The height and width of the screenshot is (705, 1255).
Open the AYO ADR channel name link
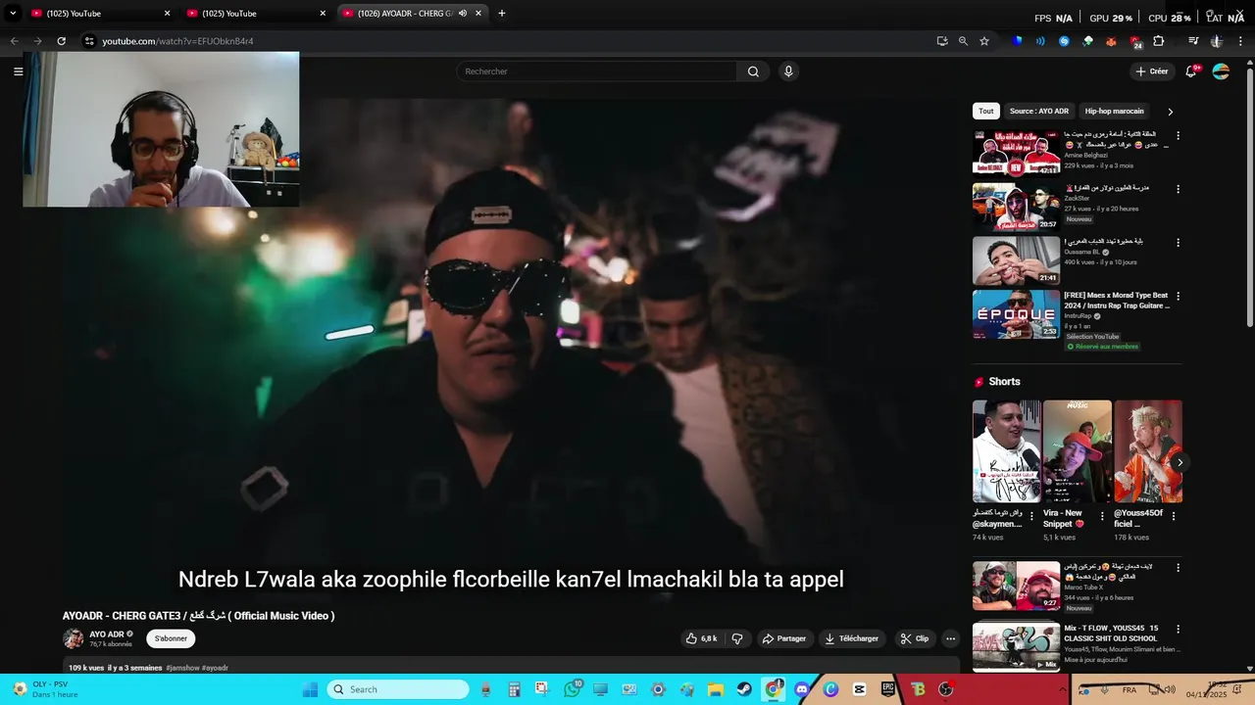(x=107, y=634)
